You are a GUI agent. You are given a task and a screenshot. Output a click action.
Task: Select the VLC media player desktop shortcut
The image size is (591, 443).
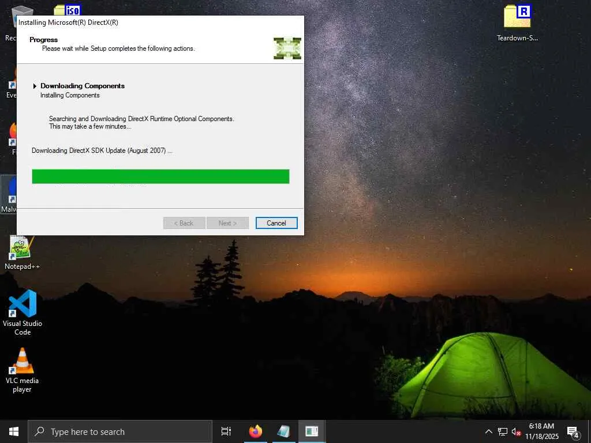coord(23,370)
